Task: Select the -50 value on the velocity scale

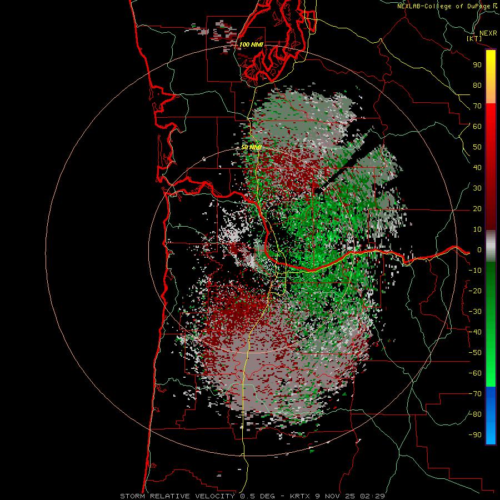Action: (x=475, y=353)
